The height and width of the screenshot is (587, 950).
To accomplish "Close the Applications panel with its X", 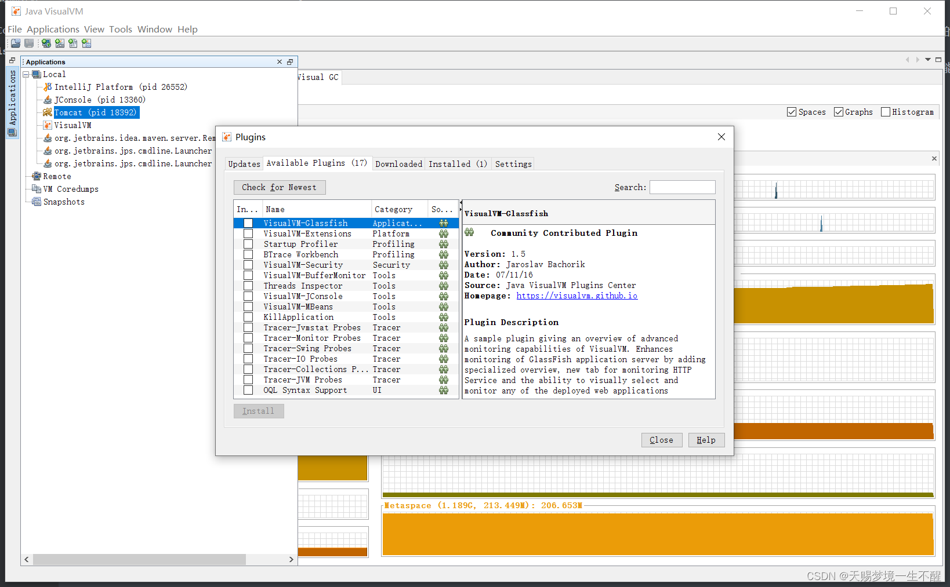I will (280, 62).
